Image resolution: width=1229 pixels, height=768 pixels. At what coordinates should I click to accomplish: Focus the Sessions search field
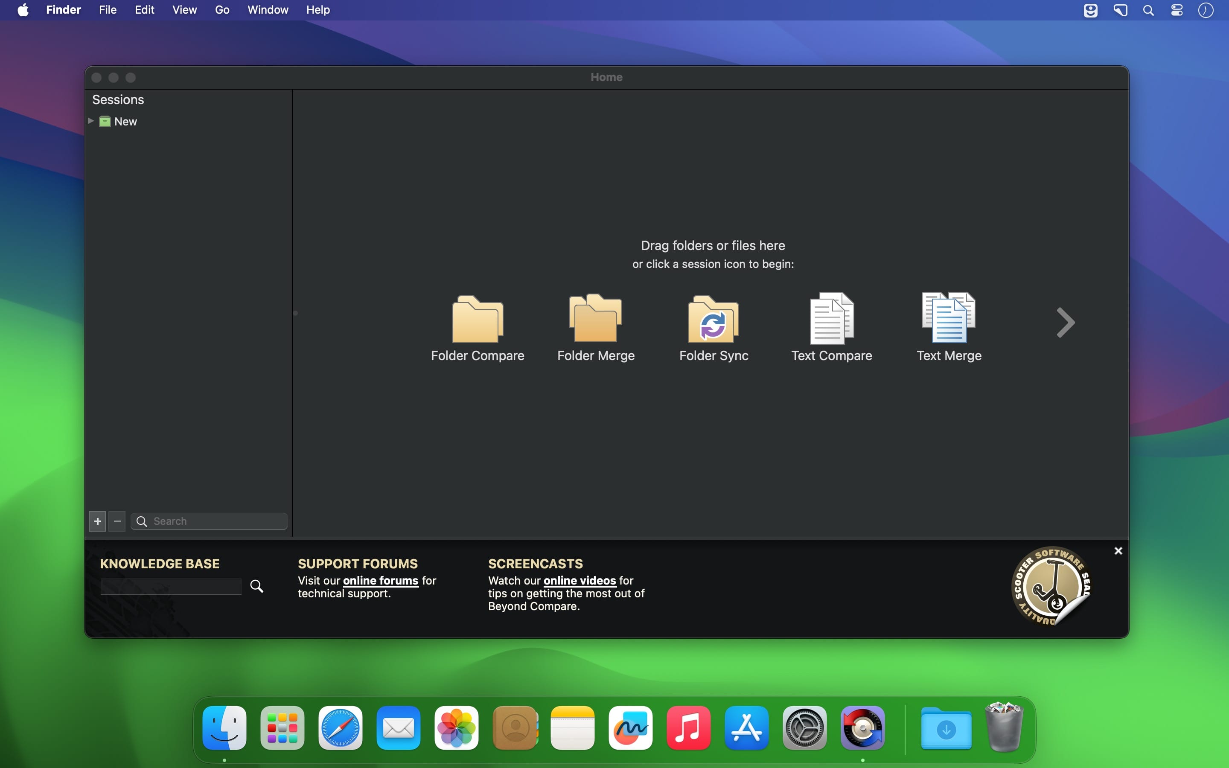209,521
